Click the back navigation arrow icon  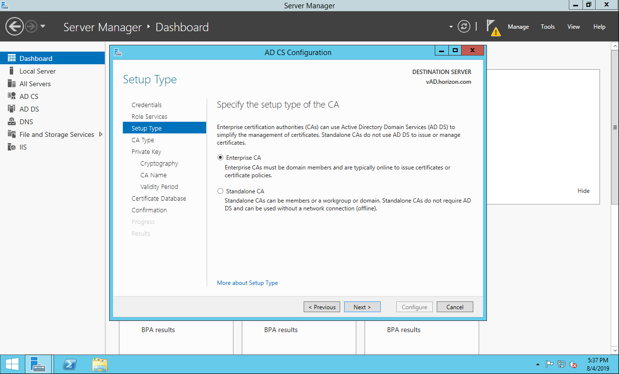pyautogui.click(x=15, y=26)
